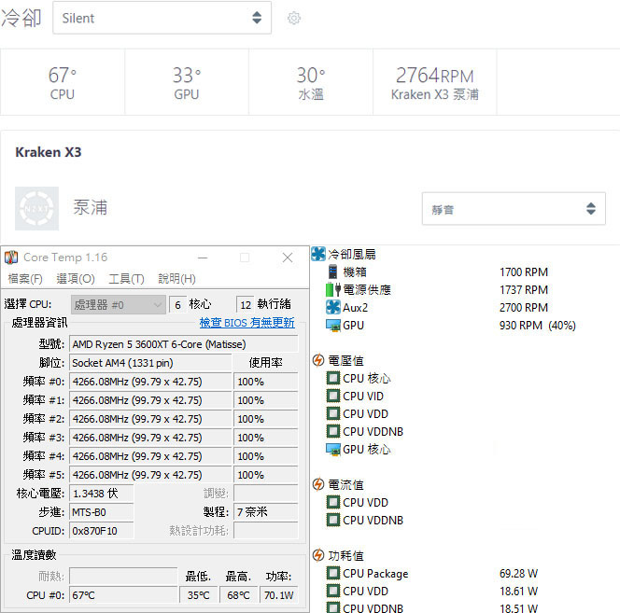Click the 6 核心 count field
The height and width of the screenshot is (613, 620).
click(x=178, y=305)
